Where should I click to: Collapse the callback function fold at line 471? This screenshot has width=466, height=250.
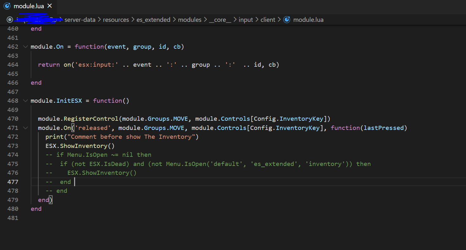click(25, 128)
